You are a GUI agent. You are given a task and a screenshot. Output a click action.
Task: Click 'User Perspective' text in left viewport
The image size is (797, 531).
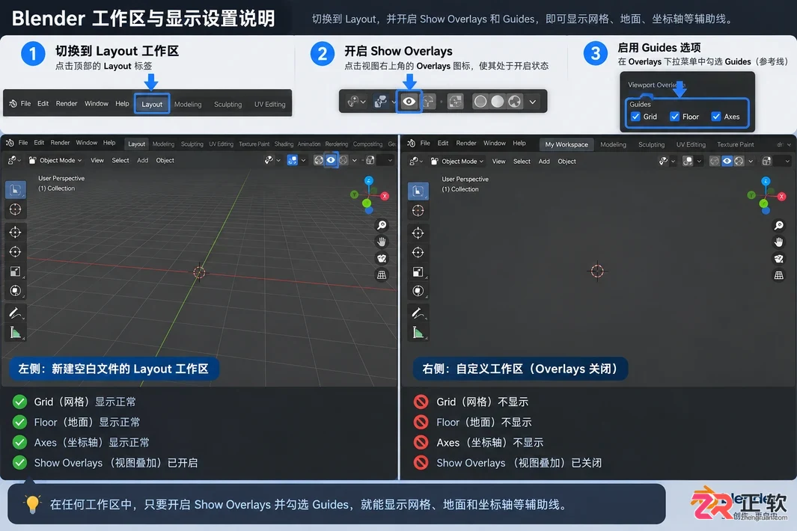tap(61, 178)
